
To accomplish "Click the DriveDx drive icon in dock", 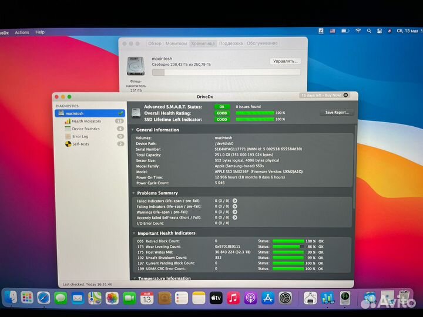I will (x=345, y=298).
